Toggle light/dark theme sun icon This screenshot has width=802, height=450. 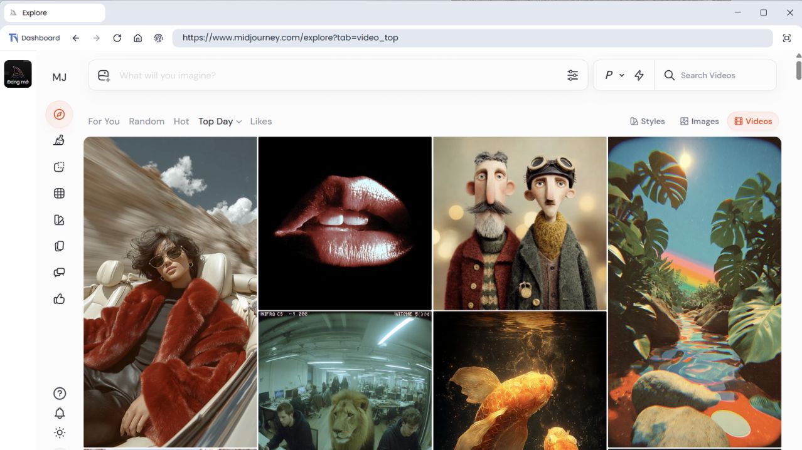(x=60, y=432)
